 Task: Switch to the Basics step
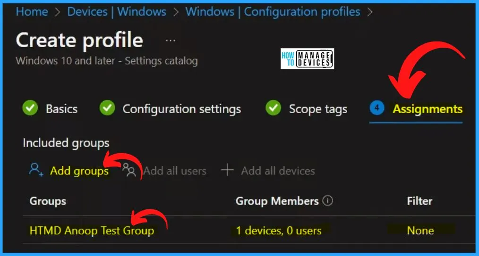coord(61,109)
